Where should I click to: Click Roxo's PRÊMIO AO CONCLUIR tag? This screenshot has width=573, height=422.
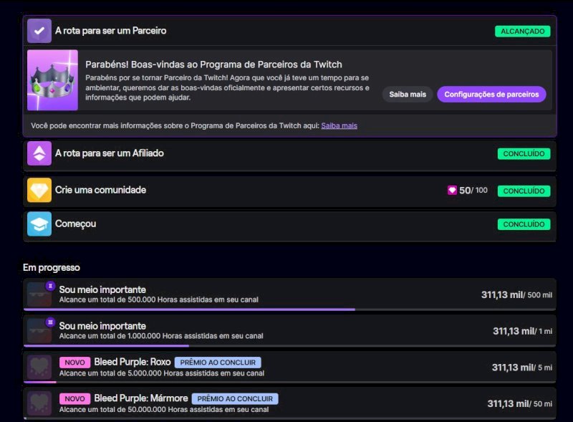coord(218,363)
